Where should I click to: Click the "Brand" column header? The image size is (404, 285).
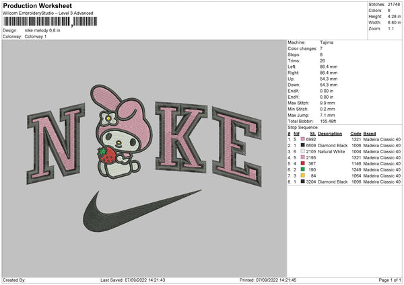370,134
